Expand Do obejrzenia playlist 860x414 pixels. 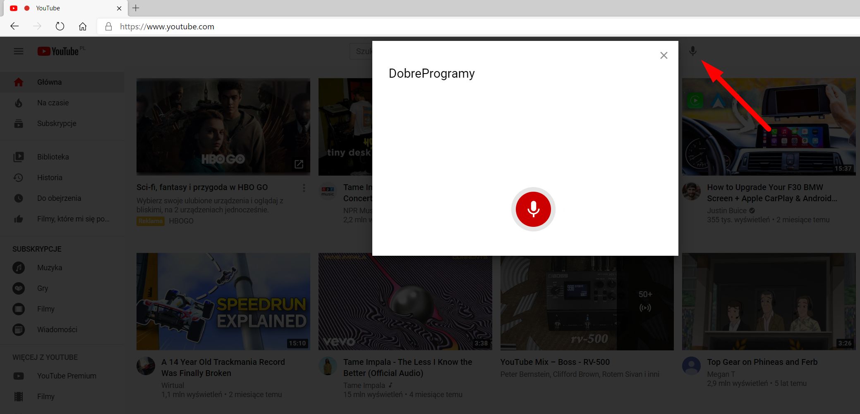click(x=59, y=198)
